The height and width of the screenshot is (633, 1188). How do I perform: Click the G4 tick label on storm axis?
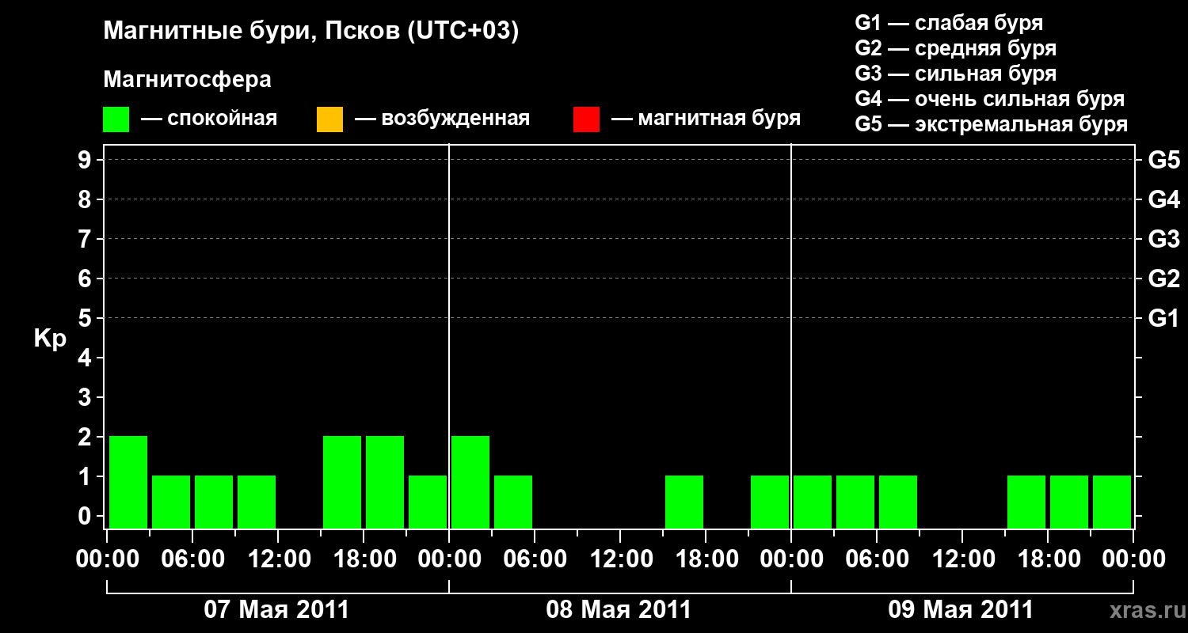(1163, 199)
